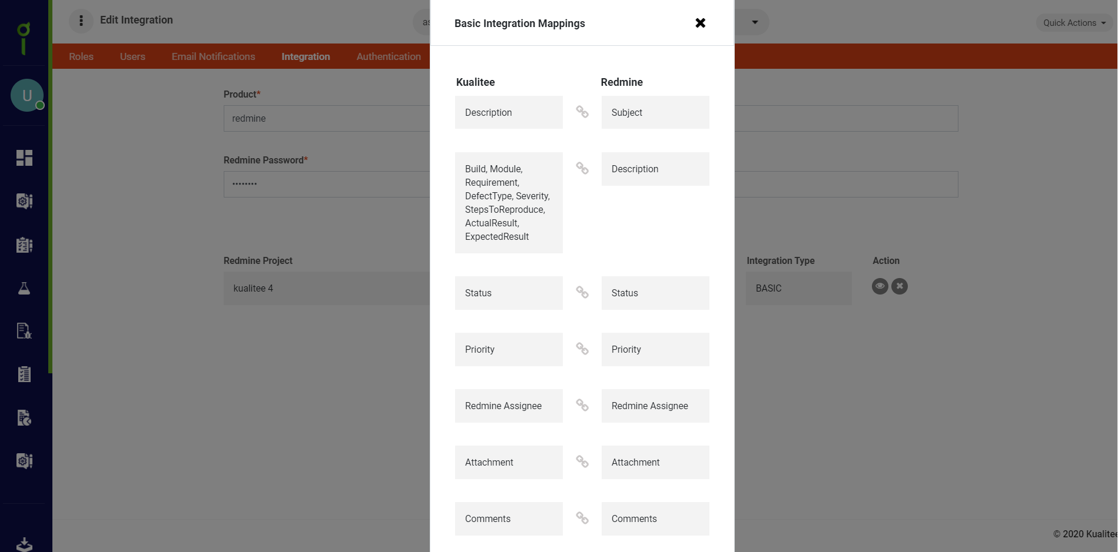
Task: Open the flask Test Lab sidebar icon
Action: point(24,288)
